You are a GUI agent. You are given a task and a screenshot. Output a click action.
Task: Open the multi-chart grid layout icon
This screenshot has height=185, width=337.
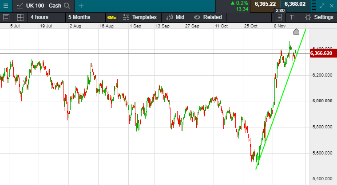tap(20, 17)
